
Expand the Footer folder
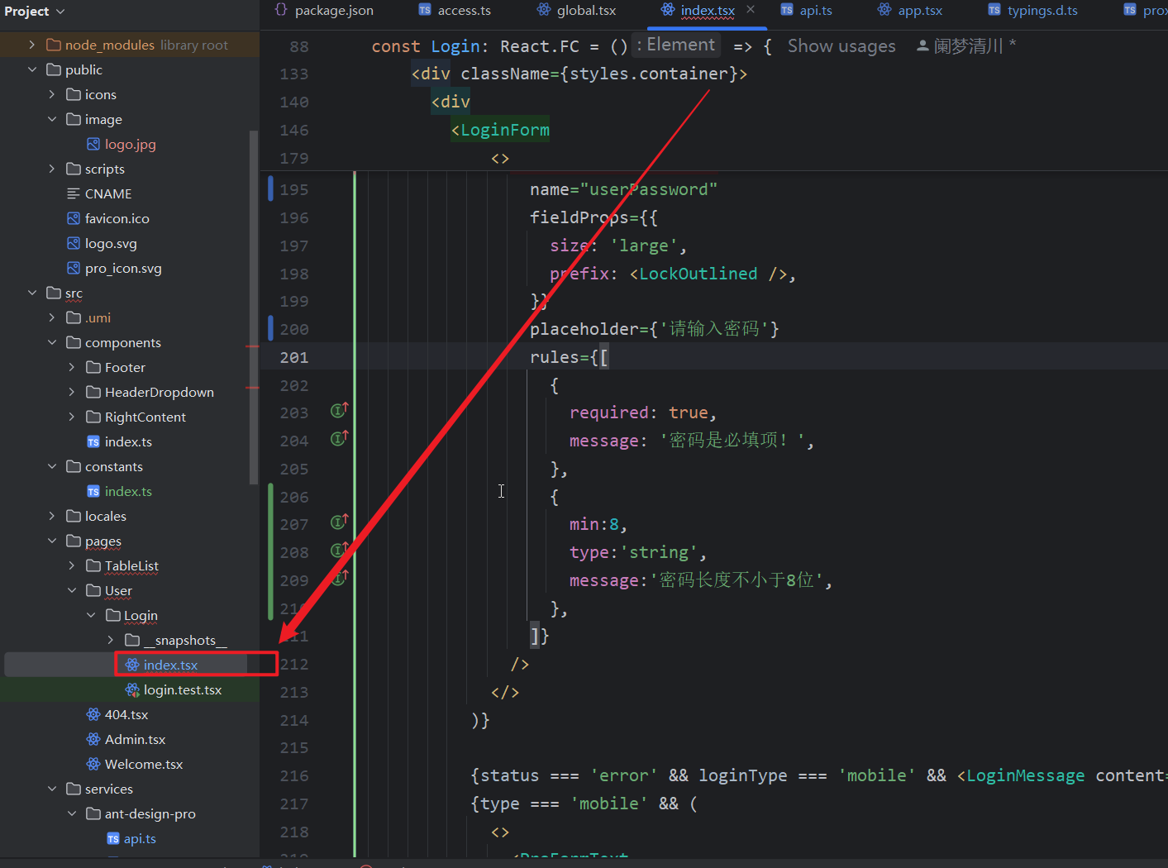[x=72, y=367]
